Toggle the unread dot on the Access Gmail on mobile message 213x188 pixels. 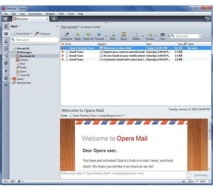coord(62,56)
